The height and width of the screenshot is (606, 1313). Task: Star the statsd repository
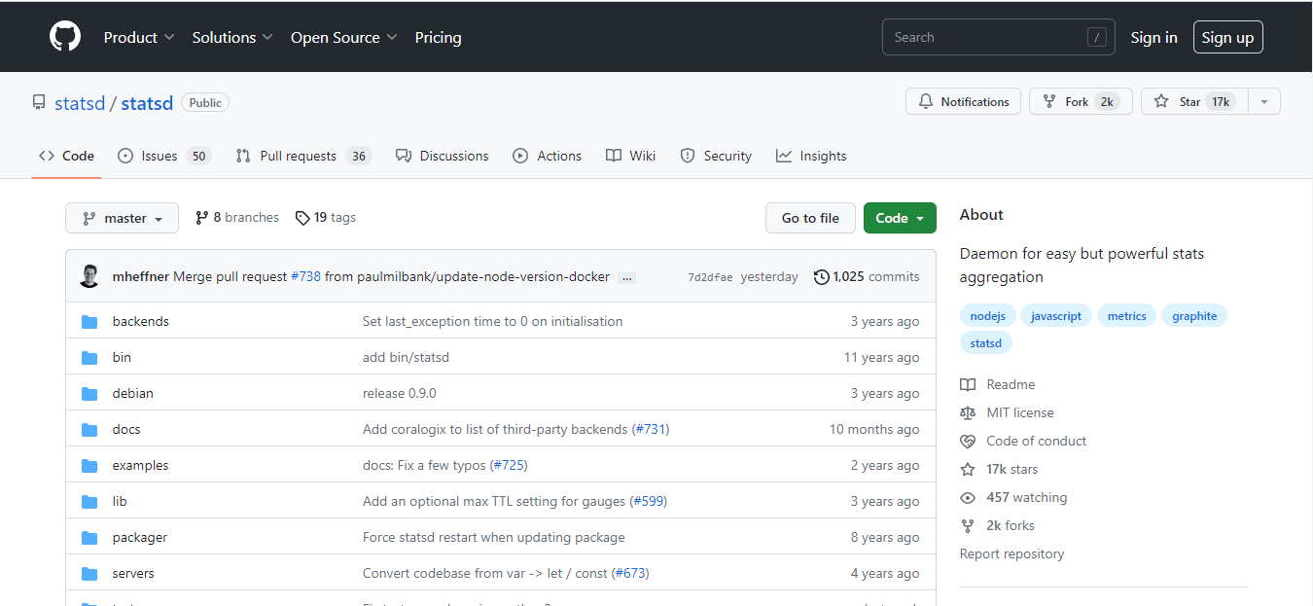click(1189, 102)
